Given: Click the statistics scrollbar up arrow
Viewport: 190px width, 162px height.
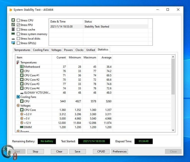Looking at the screenshot, I should click(x=173, y=57).
